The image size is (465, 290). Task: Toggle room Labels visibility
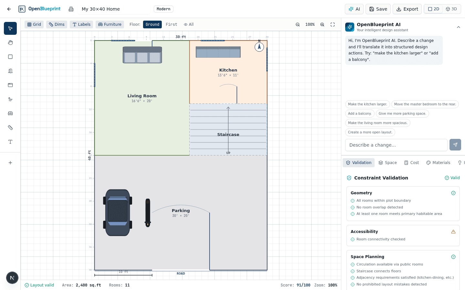click(81, 24)
